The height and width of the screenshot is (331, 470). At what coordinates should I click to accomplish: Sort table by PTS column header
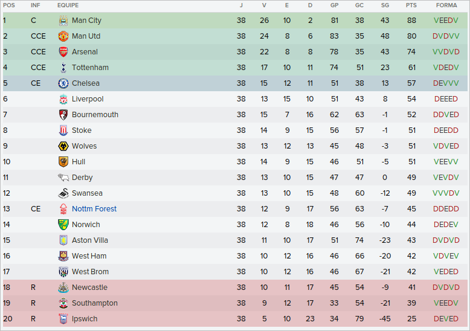tap(411, 5)
